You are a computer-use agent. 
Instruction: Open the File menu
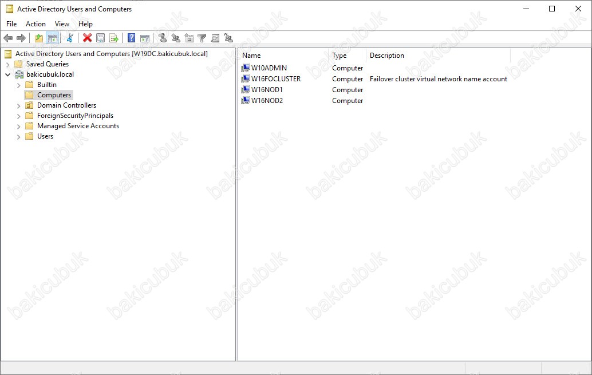(x=11, y=24)
